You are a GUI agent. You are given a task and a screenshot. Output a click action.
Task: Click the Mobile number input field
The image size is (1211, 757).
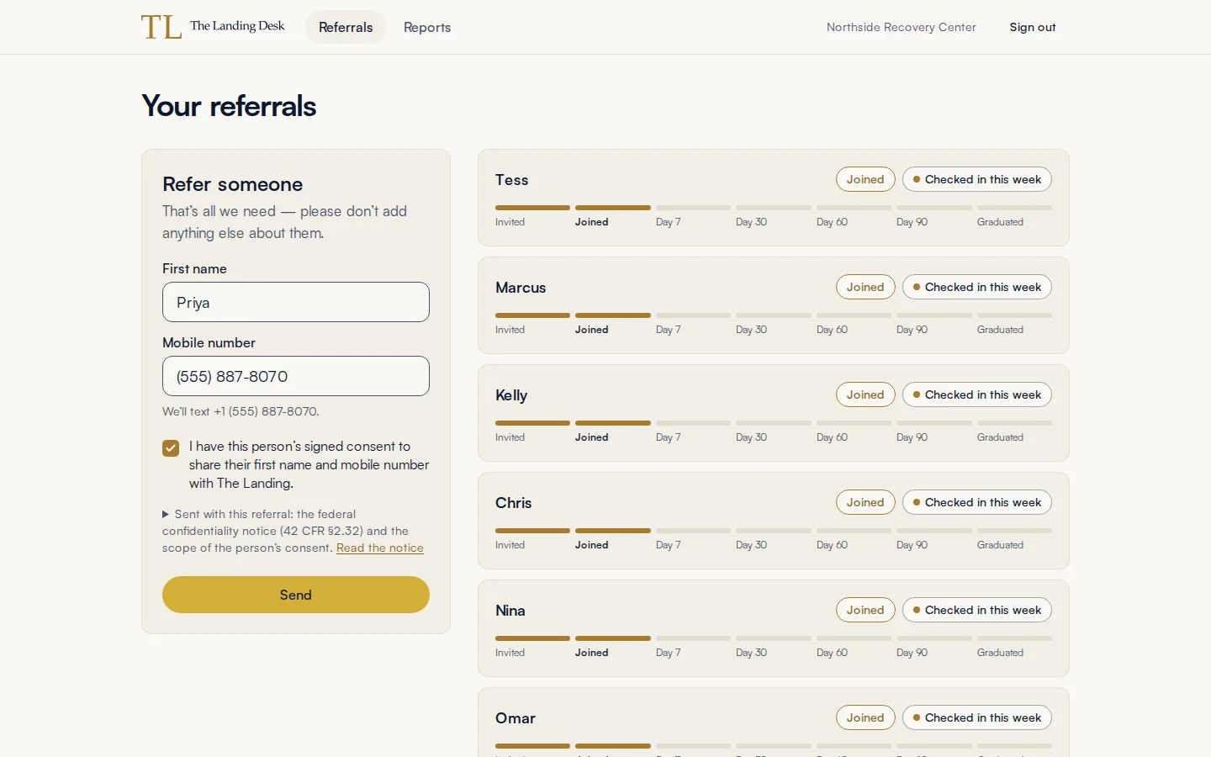point(296,376)
